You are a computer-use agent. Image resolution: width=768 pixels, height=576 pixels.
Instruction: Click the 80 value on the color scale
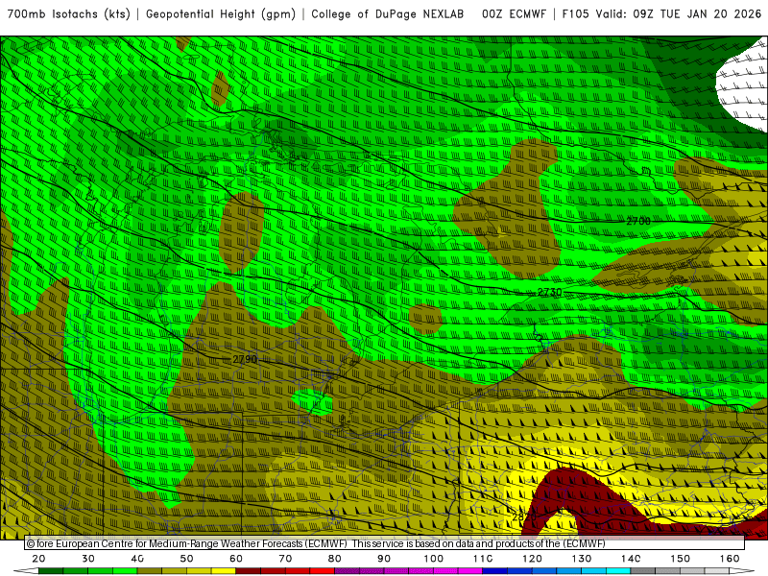point(334,559)
